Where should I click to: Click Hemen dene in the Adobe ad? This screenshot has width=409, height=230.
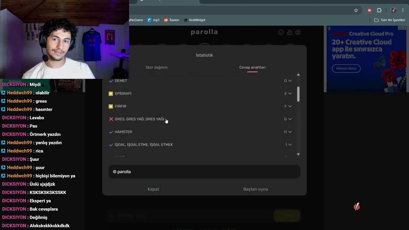pos(346,68)
